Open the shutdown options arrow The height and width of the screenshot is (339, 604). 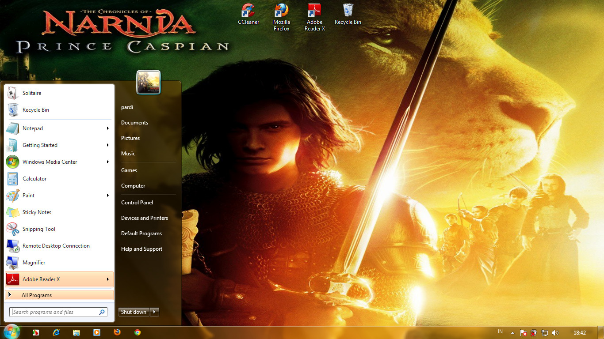coord(154,312)
